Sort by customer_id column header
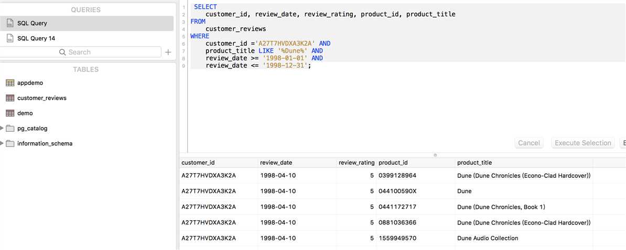Viewport: 626px width, 250px height. tap(219, 163)
